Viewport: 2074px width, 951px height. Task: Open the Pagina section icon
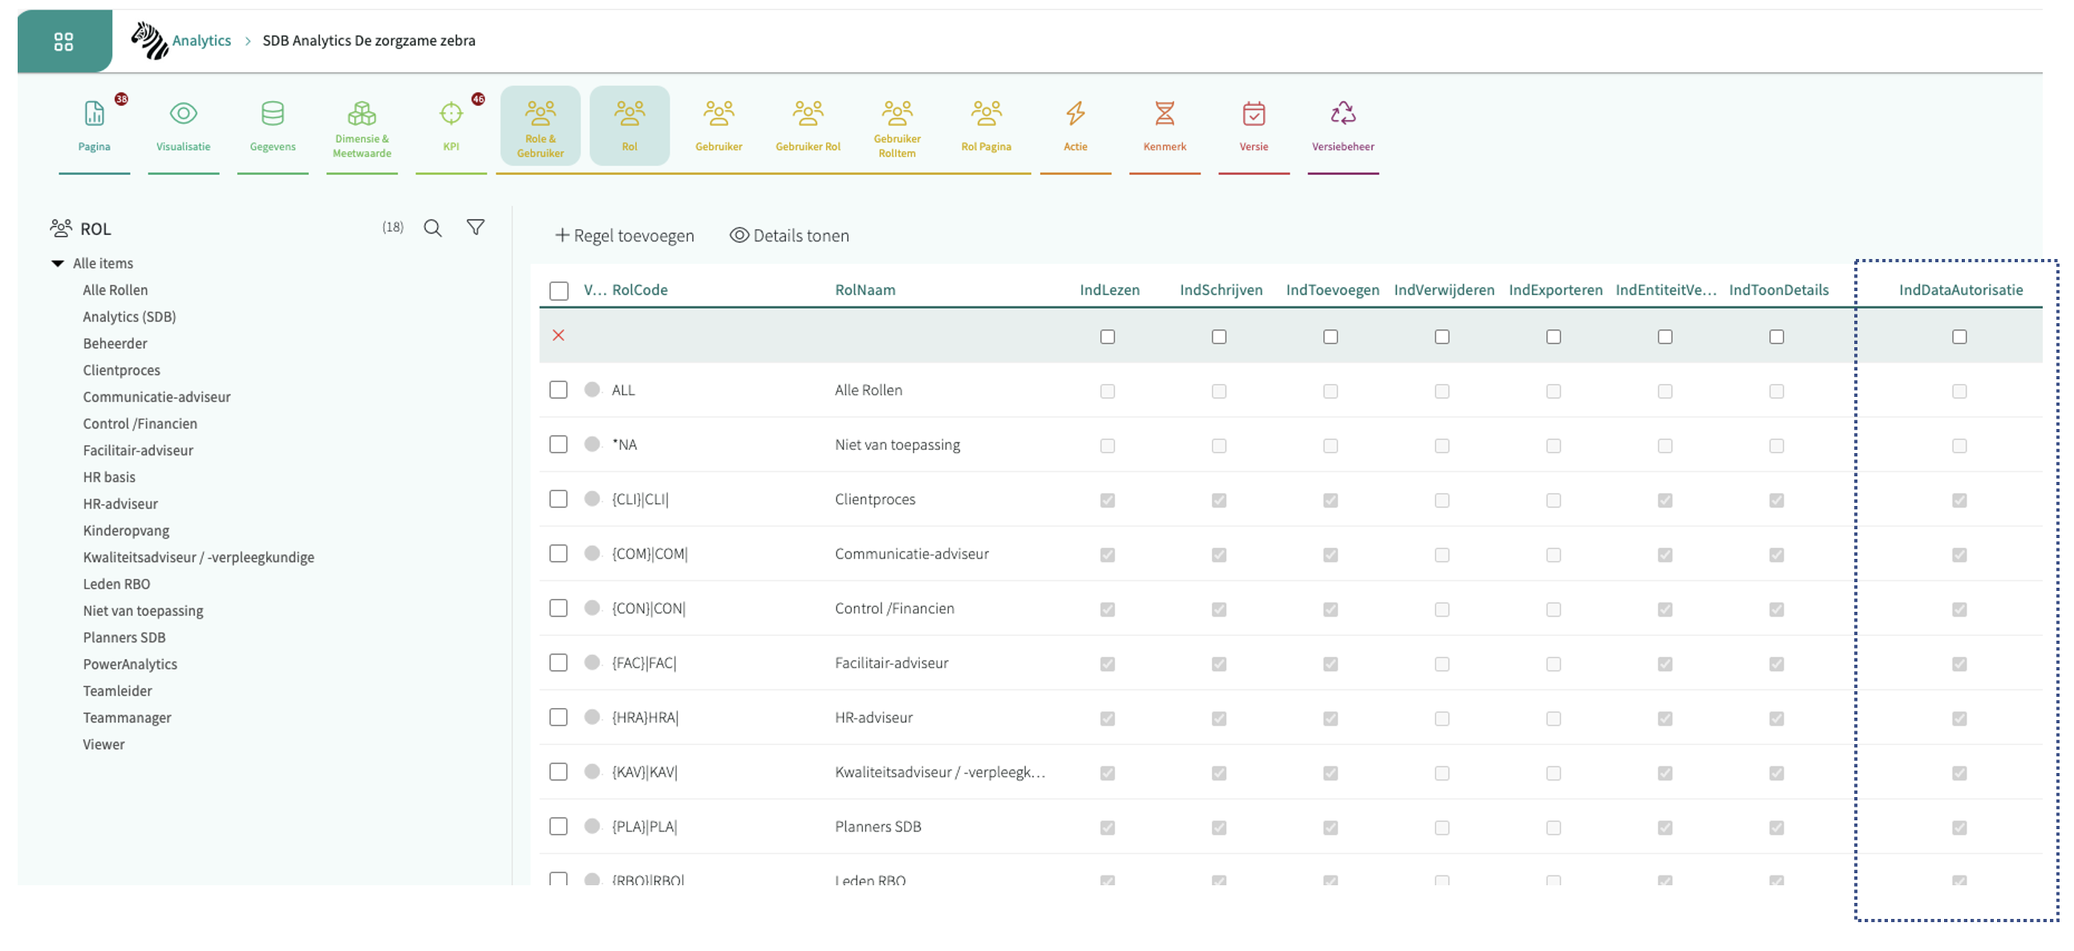tap(94, 114)
